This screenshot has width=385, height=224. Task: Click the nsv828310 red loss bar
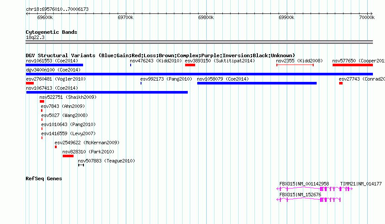68,156
